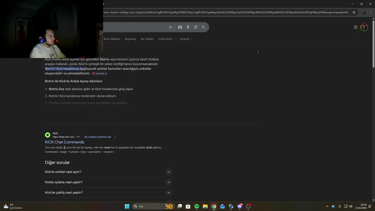Open Google Lens image search

195,27
